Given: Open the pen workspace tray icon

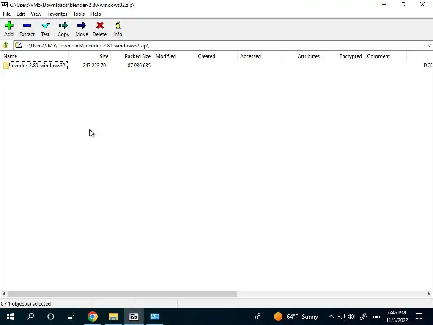Looking at the screenshot, I should (x=363, y=317).
